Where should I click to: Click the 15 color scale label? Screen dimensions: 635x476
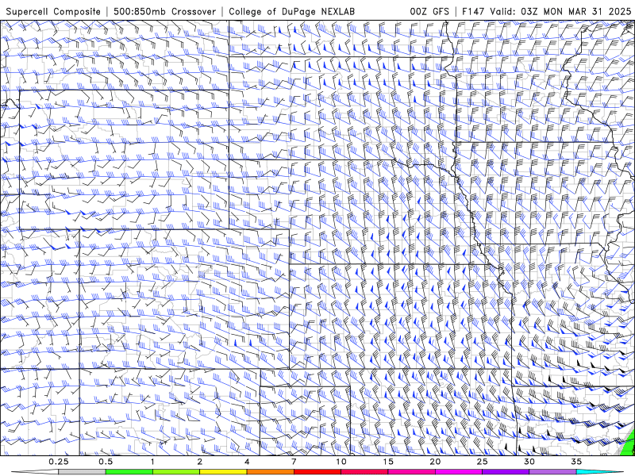tap(388, 462)
